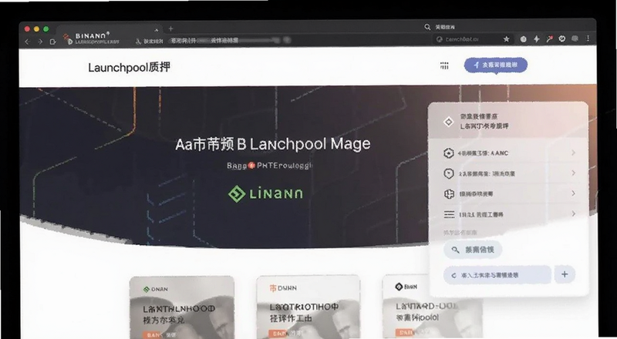The height and width of the screenshot is (339, 617).
Task: Go back with the browser back arrow
Action: [27, 42]
